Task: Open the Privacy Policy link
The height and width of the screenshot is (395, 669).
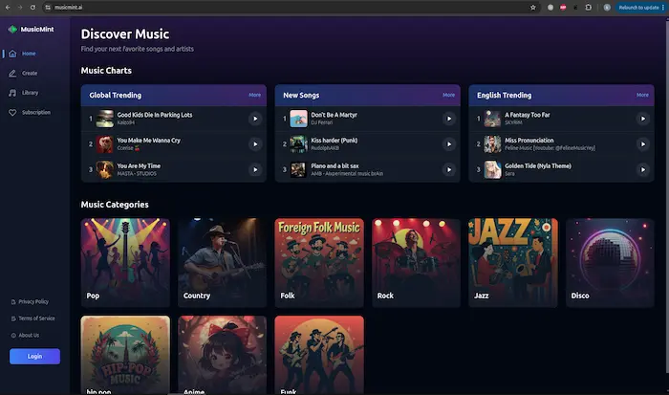Action: click(32, 301)
